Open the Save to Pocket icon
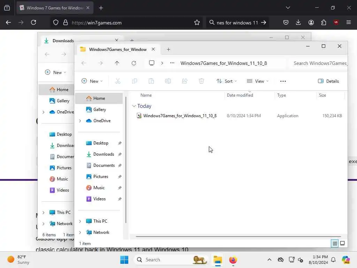Screen dimensions: 357x268 (286, 22)
